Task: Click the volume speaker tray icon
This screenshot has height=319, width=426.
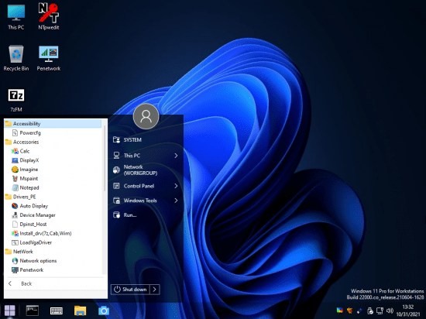Action: coord(390,310)
